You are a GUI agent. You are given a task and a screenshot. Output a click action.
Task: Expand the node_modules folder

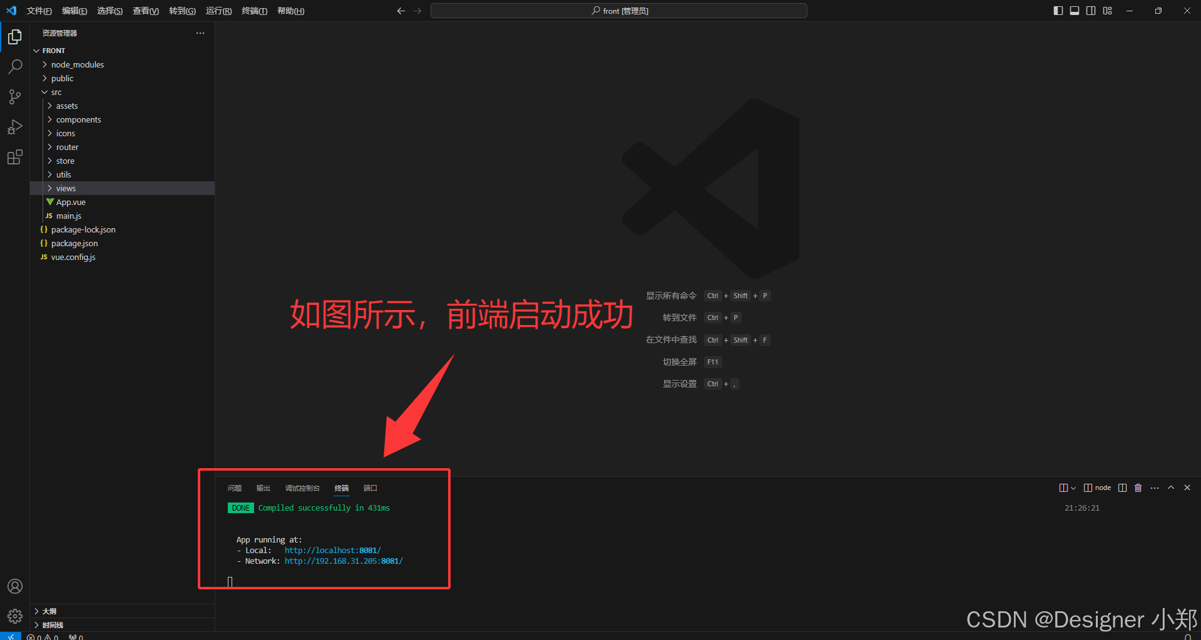point(77,64)
